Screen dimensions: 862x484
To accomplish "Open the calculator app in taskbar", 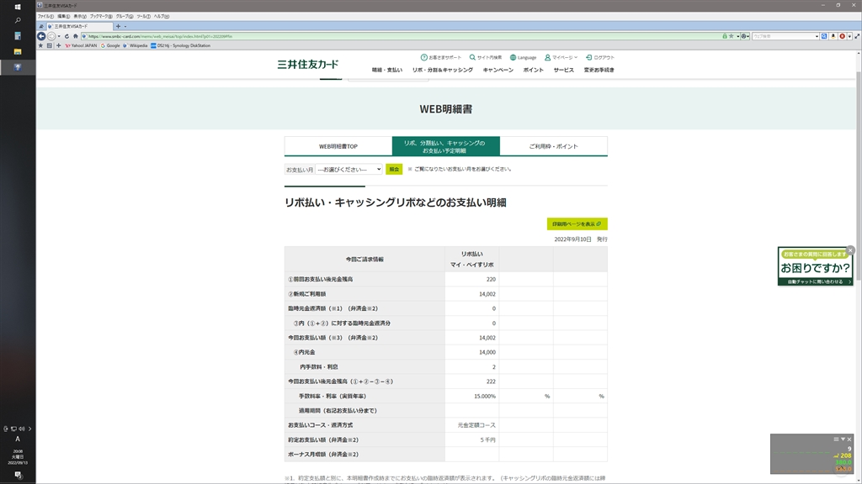I will point(18,36).
